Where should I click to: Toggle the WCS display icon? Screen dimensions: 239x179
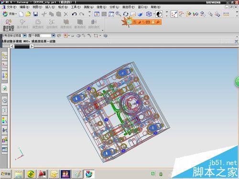(x=174, y=14)
